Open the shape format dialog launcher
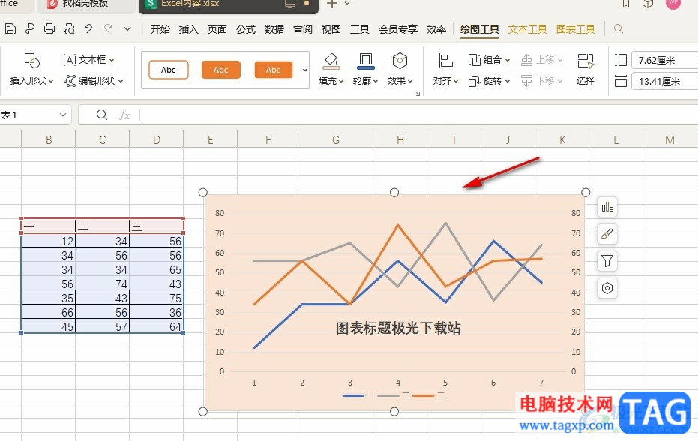Viewport: 698px width, 441px height. (x=418, y=94)
